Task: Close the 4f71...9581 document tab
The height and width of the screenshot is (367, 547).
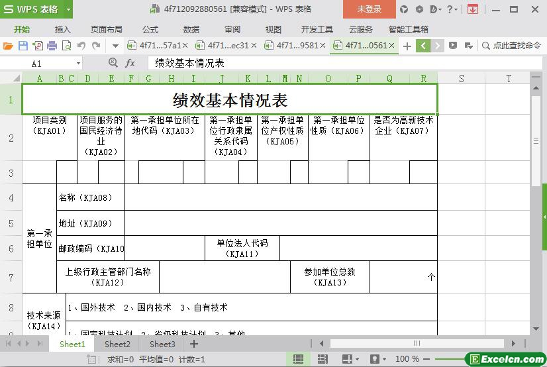Action: pyautogui.click(x=323, y=45)
